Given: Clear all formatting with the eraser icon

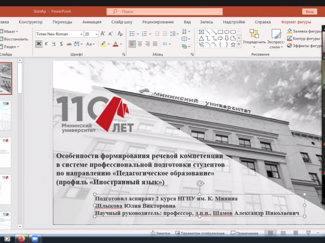Looking at the screenshot, I should (120, 34).
